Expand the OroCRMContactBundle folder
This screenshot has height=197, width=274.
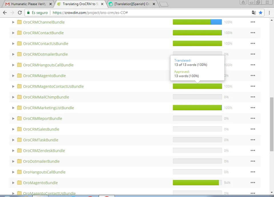[13, 33]
